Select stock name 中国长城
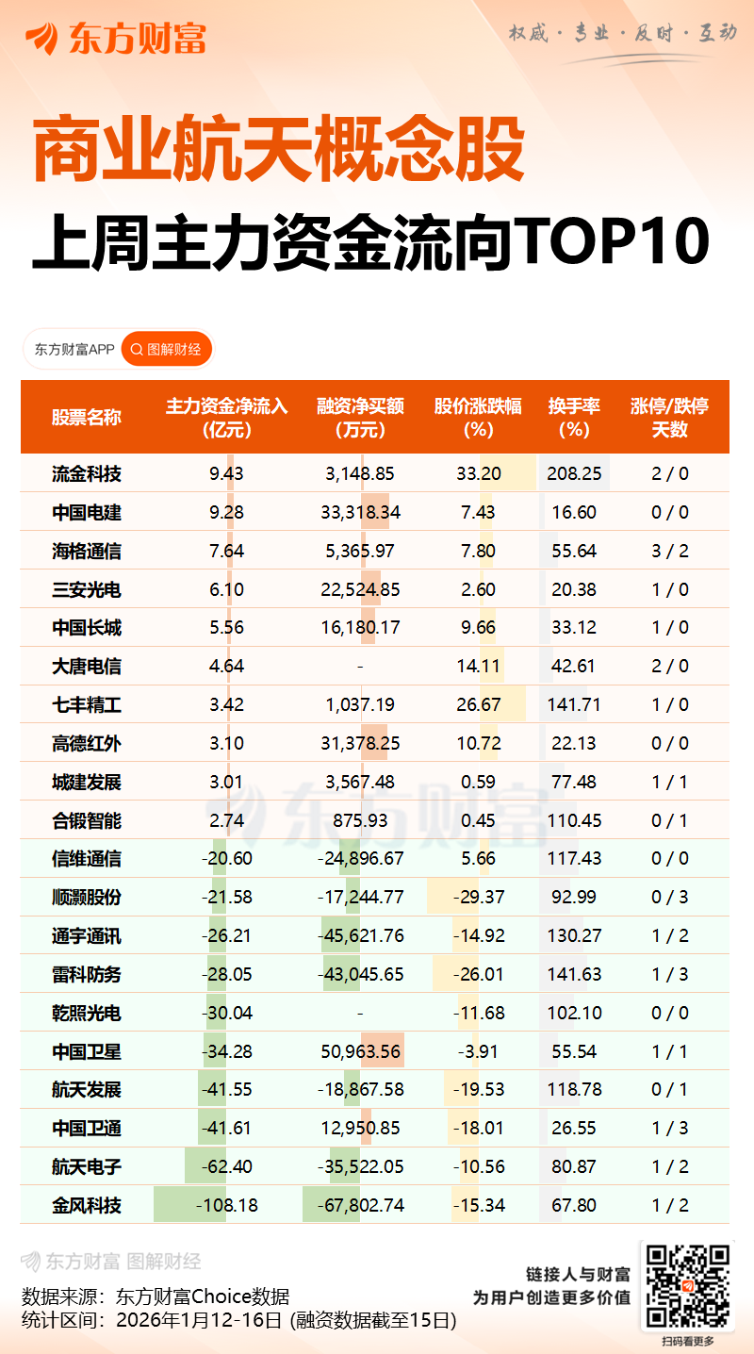 [86, 627]
